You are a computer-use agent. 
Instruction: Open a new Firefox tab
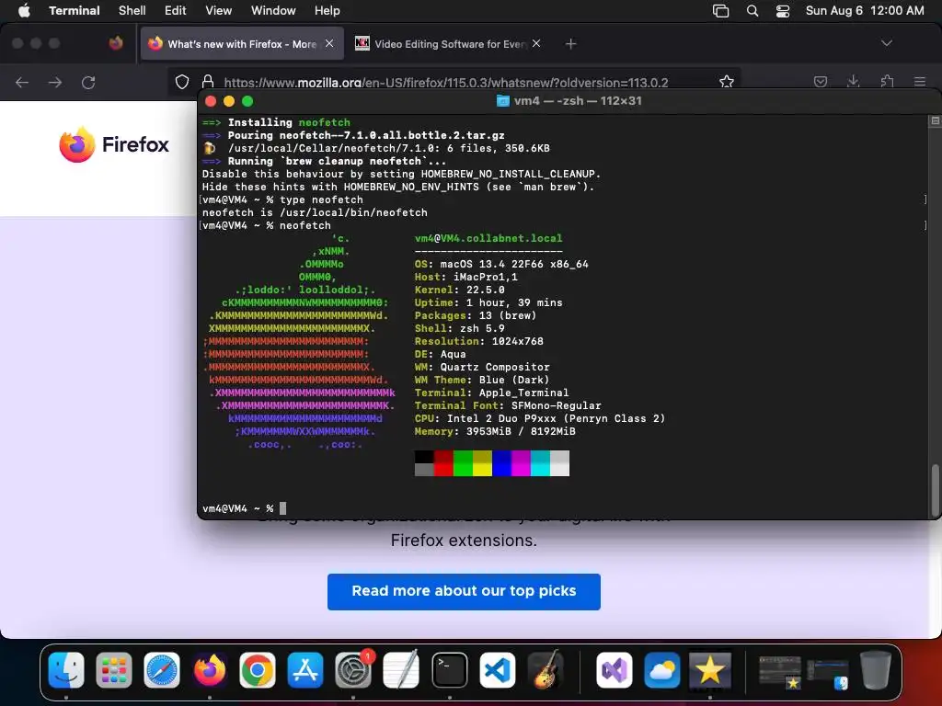click(570, 44)
